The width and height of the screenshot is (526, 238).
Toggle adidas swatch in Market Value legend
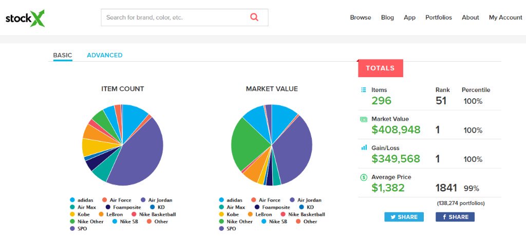(221, 200)
